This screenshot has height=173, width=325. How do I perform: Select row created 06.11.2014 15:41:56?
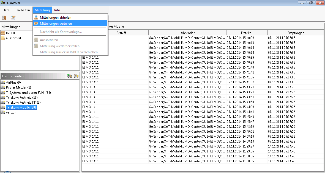(x=203, y=77)
